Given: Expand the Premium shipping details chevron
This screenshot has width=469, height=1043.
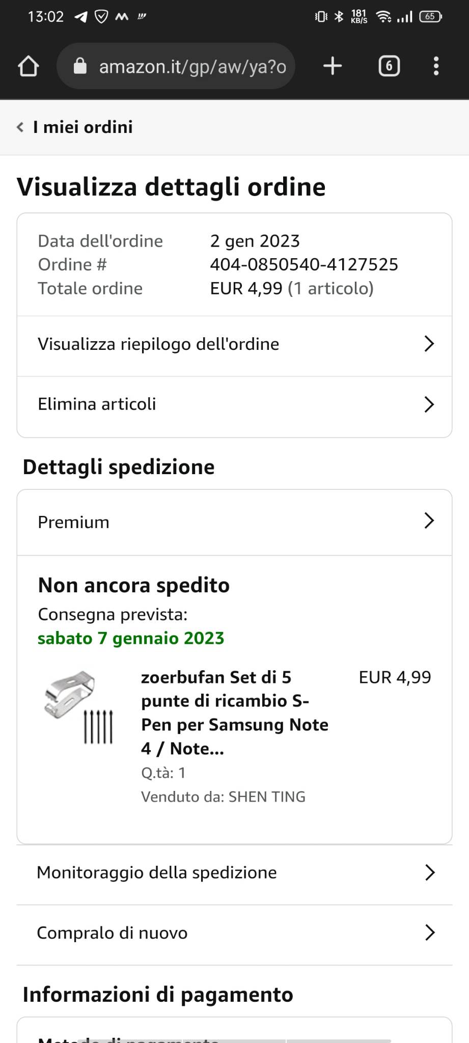Looking at the screenshot, I should 429,521.
